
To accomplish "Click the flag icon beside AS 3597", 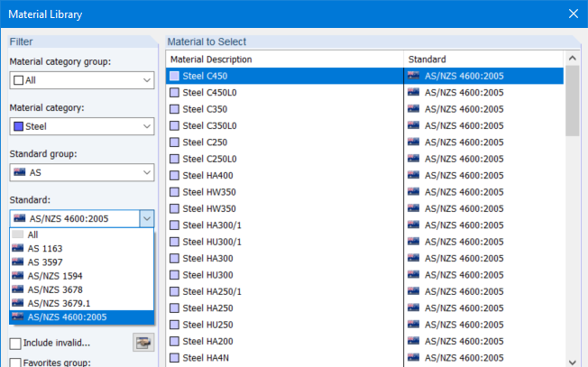I will click(18, 261).
